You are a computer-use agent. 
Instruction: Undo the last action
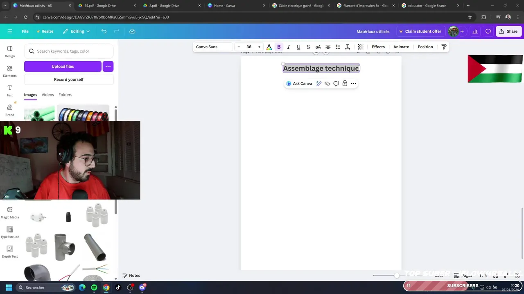point(104,31)
